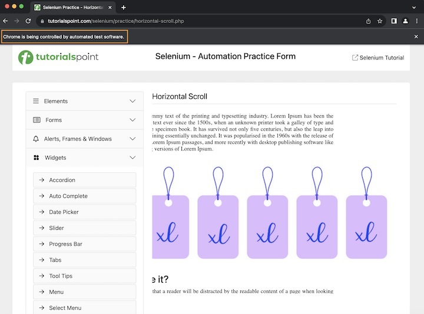Open the Selenium Tutorial link
This screenshot has height=314, width=424.
pyautogui.click(x=377, y=58)
